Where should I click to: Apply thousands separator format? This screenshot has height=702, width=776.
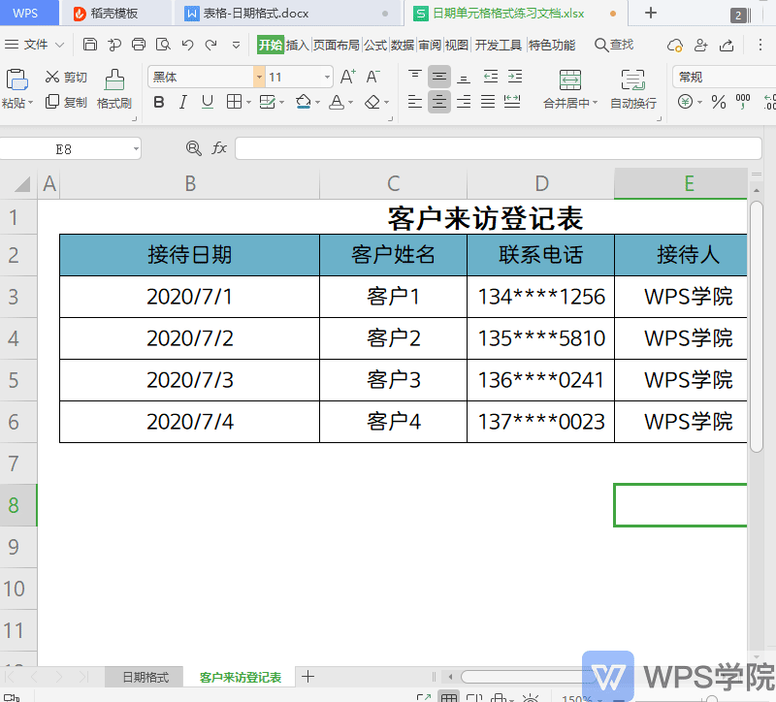tap(743, 102)
